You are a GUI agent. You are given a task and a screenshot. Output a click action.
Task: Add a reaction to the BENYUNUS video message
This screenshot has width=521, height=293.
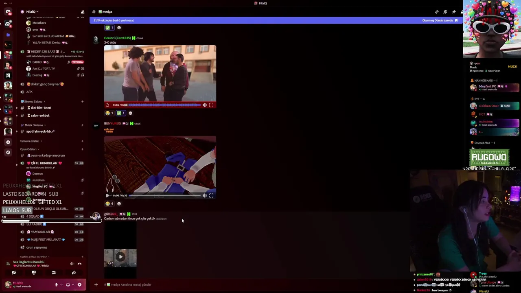119,203
